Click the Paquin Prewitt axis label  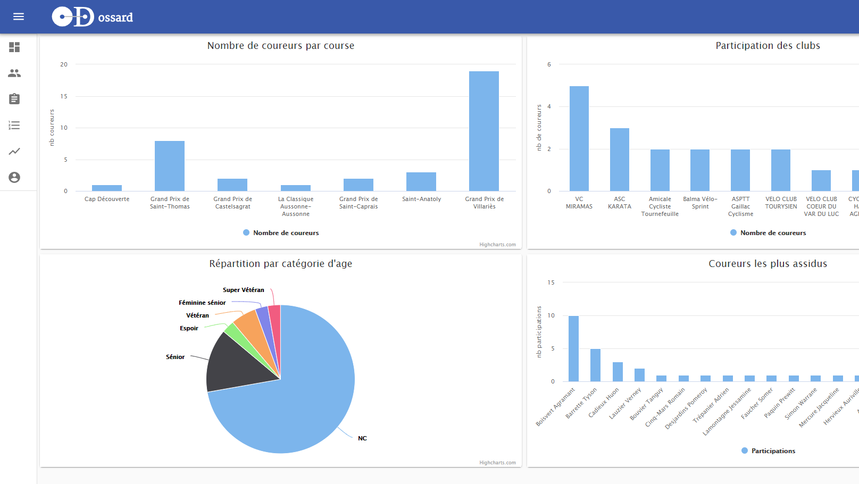(x=780, y=403)
